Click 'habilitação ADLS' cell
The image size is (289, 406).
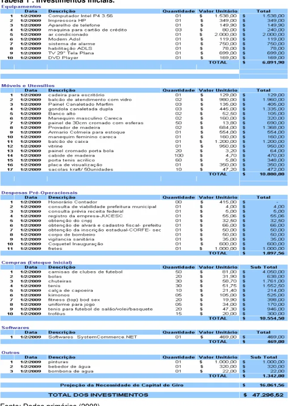coord(70,48)
